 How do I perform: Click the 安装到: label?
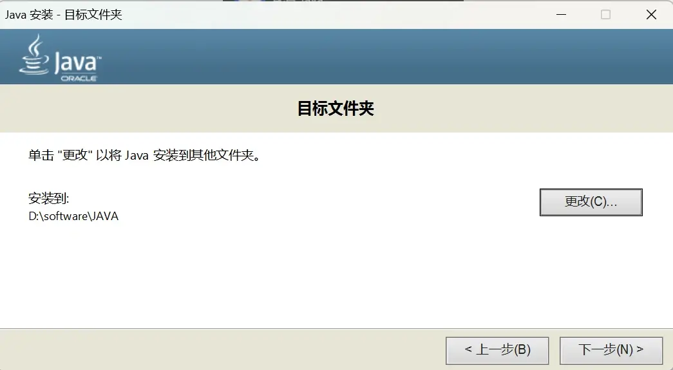point(48,198)
